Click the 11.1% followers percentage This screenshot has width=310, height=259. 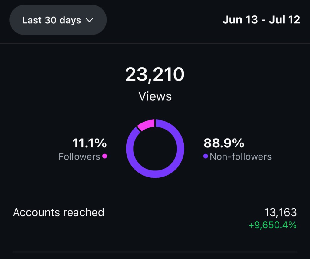[x=90, y=143]
